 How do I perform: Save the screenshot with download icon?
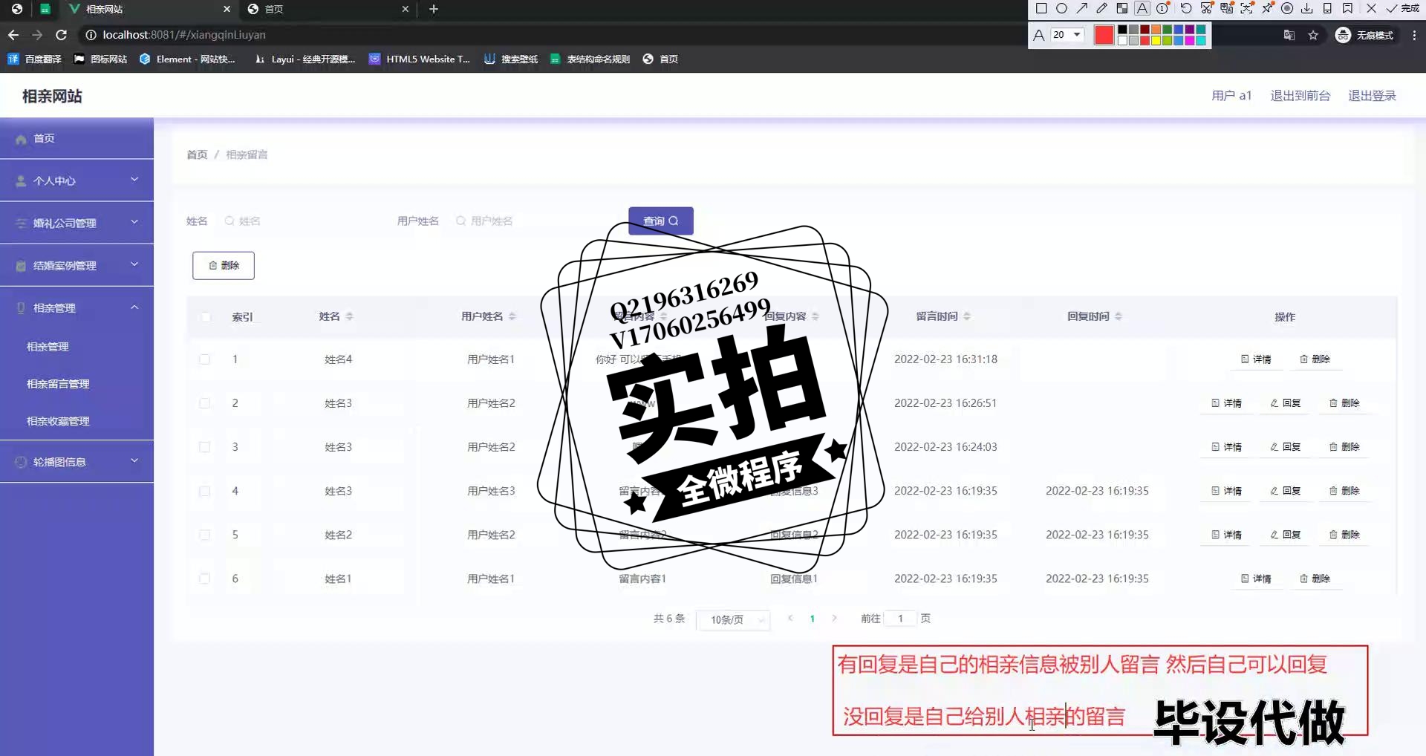point(1307,8)
